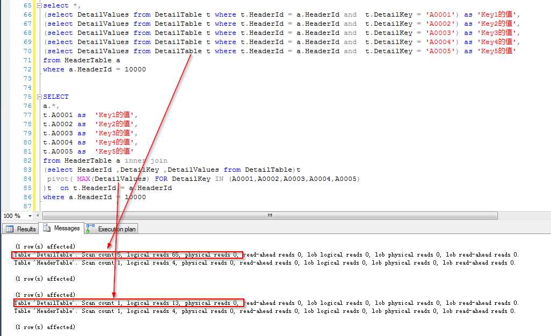
Task: Click first 'HeaderTable' Scan count 1 message
Action: point(265,262)
